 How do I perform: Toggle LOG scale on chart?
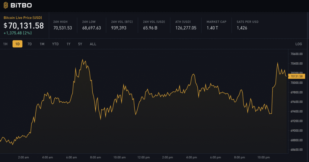coord(298,44)
